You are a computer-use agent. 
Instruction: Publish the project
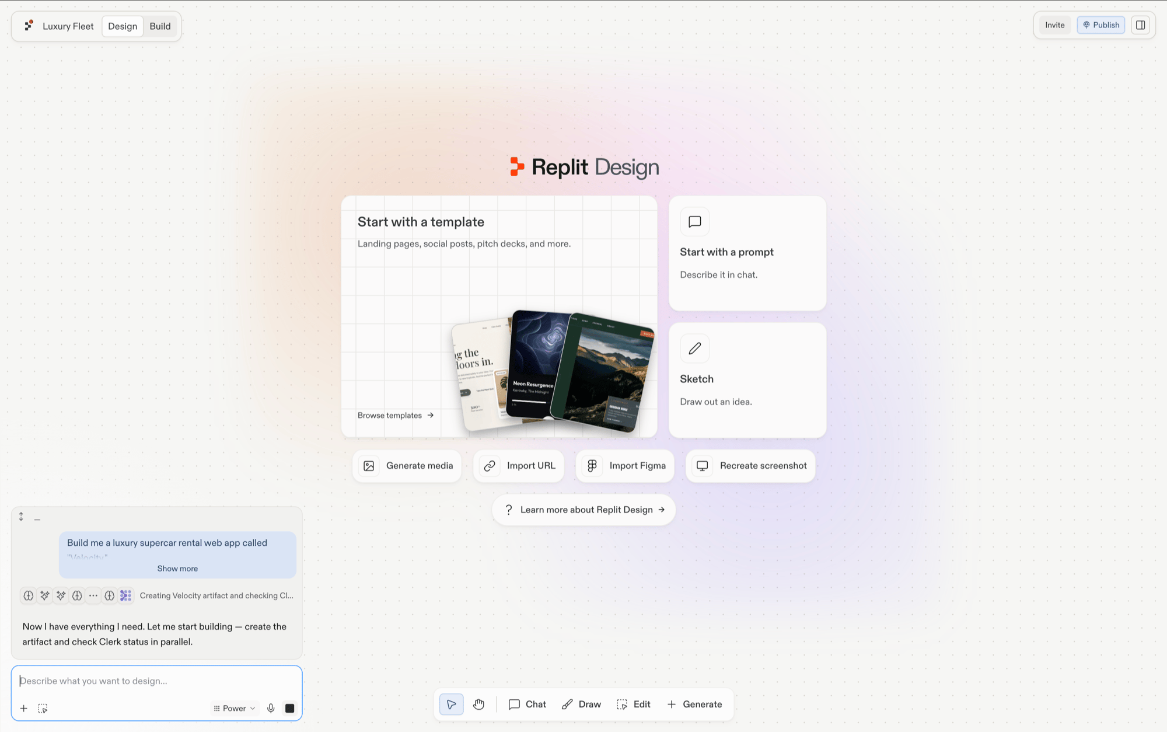(x=1101, y=25)
